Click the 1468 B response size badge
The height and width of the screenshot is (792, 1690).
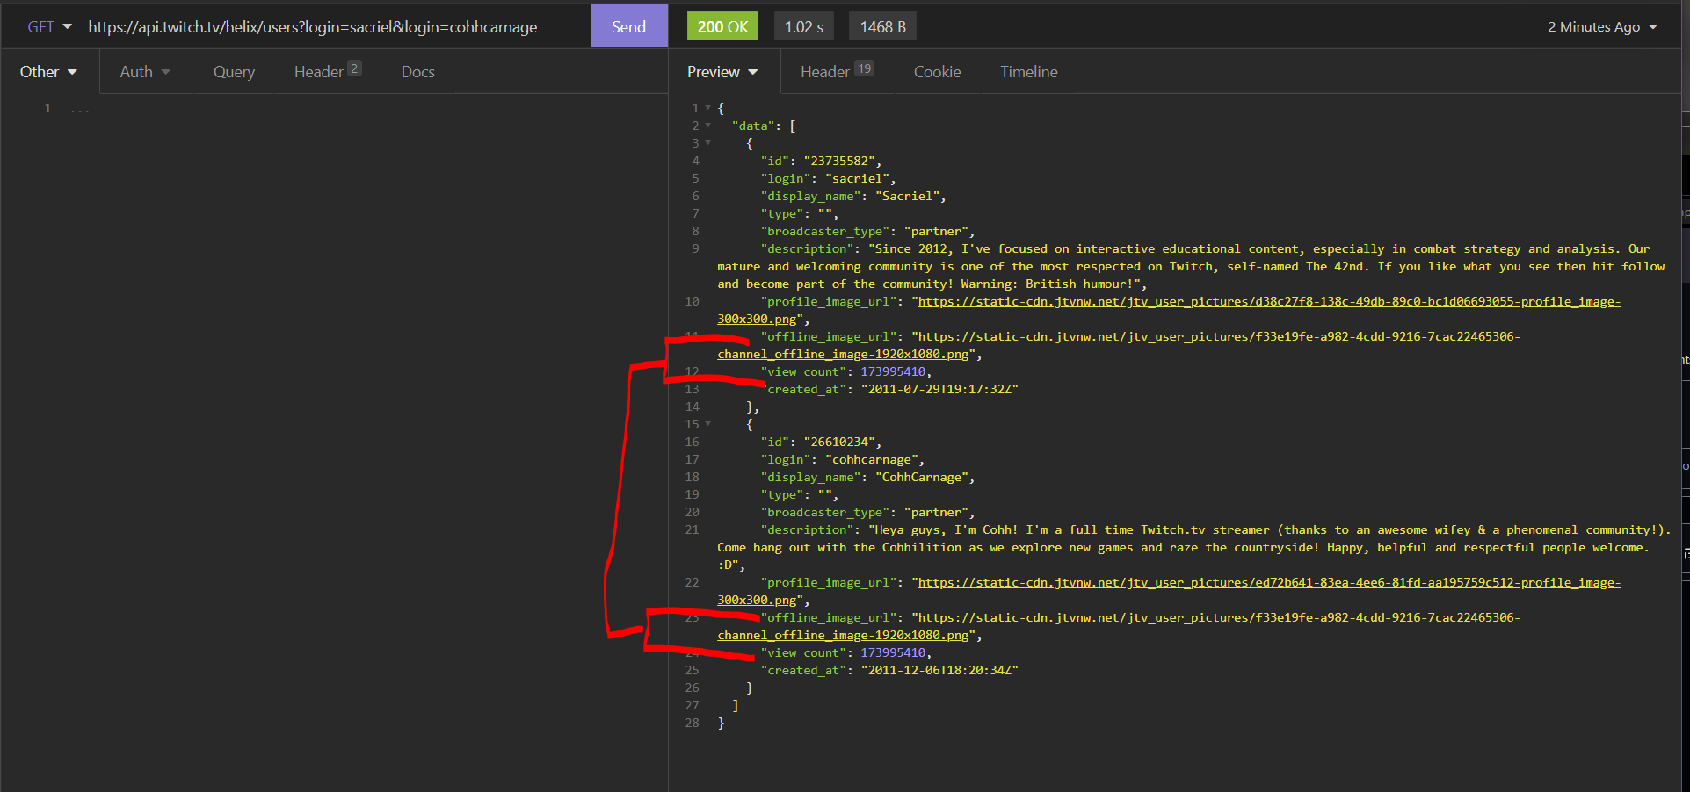(882, 27)
